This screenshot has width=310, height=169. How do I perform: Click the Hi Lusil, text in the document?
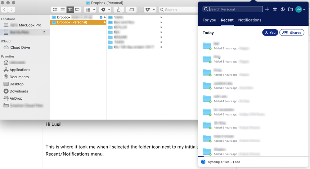[x=54, y=124]
